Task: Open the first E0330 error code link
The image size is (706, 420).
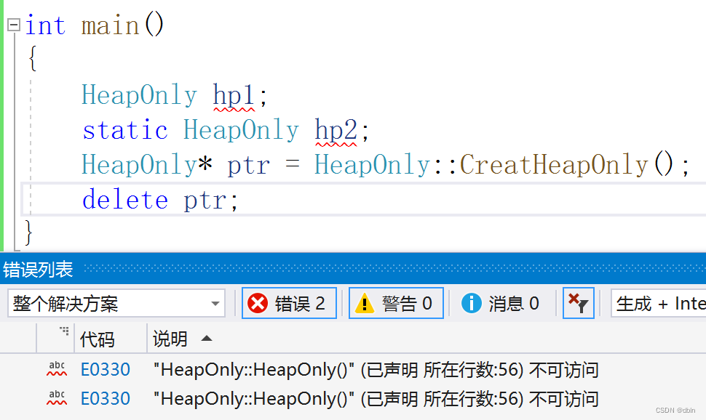Action: (106, 370)
